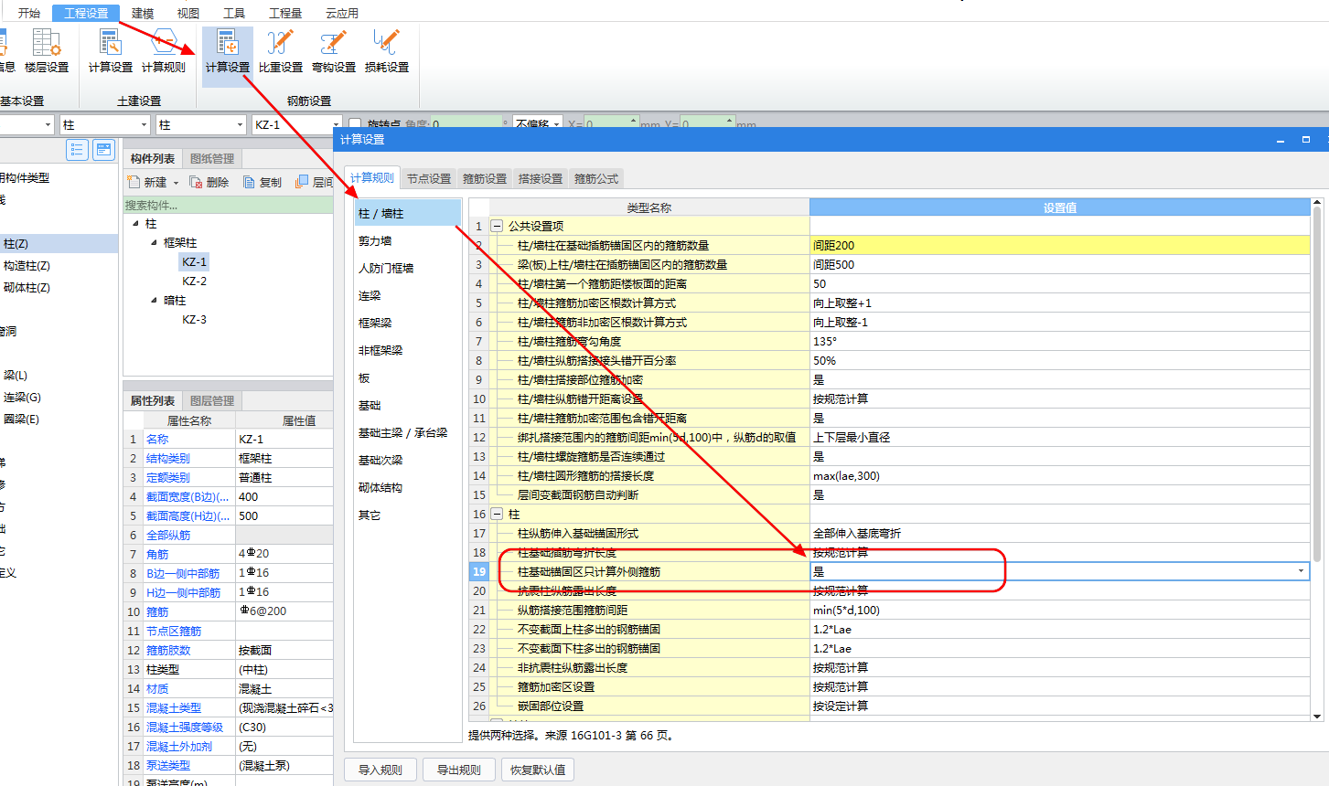Collapse 暗柱 node in component tree
The image size is (1329, 786).
(154, 301)
